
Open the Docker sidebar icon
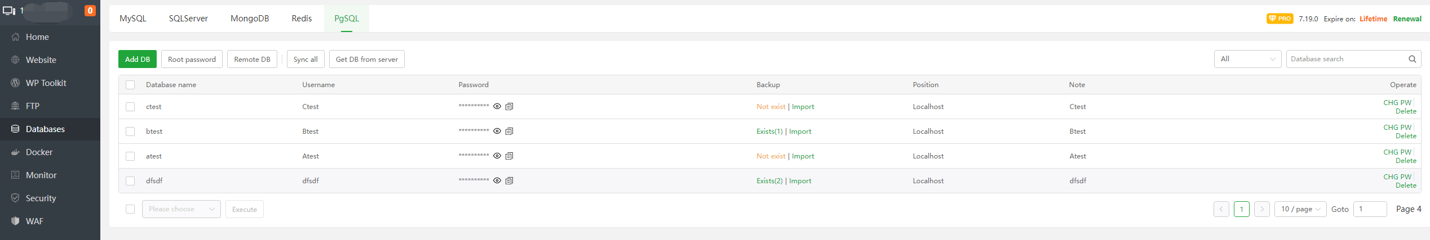(15, 152)
